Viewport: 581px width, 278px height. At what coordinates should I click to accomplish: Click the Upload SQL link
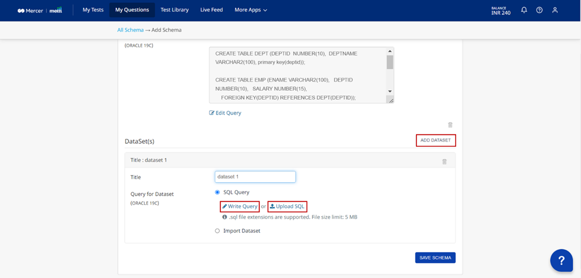287,206
